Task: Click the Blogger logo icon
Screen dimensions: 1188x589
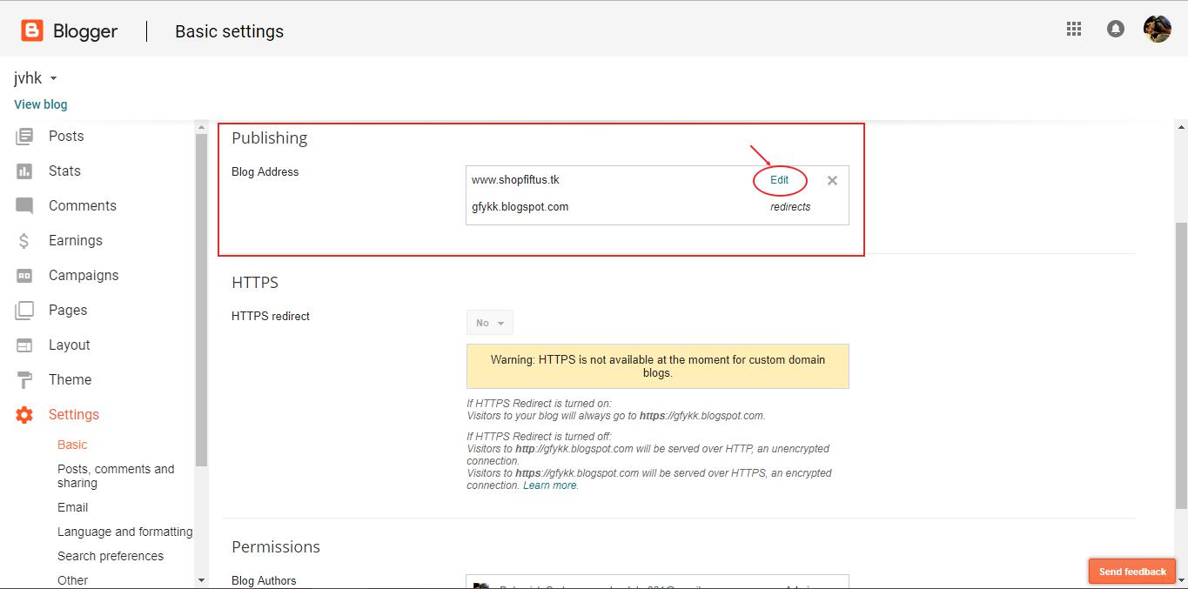Action: pyautogui.click(x=32, y=31)
